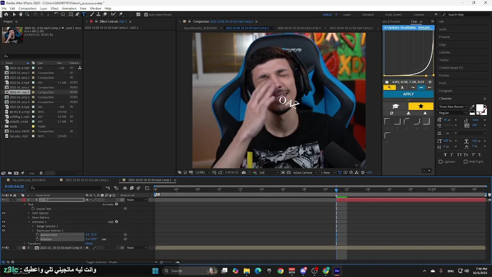Select the Rectangle shape tool

pos(71,14)
